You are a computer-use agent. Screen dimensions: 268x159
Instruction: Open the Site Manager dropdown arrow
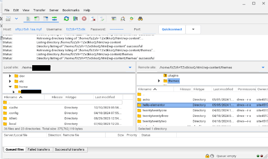pos(16,19)
